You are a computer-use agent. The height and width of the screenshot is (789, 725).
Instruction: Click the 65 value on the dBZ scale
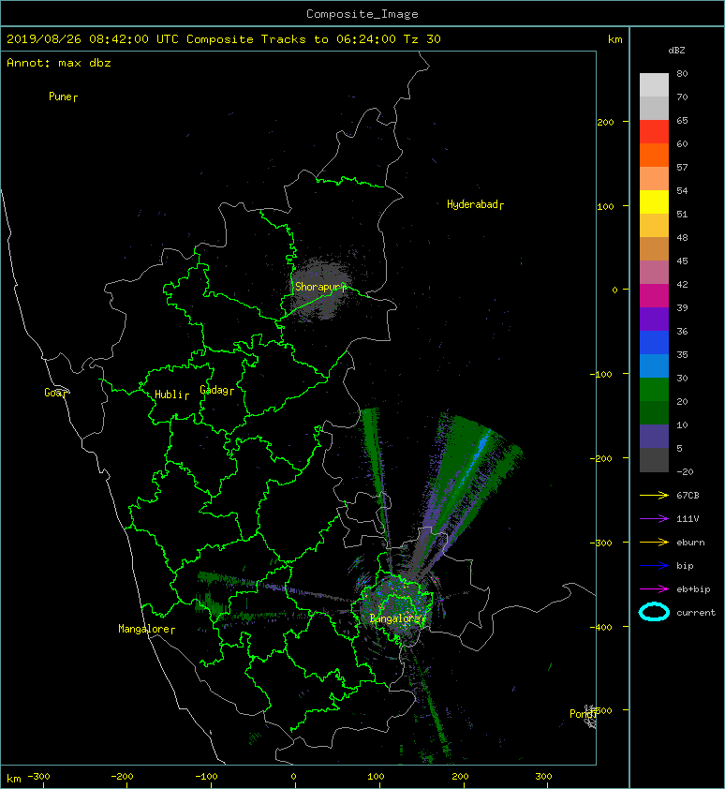682,120
